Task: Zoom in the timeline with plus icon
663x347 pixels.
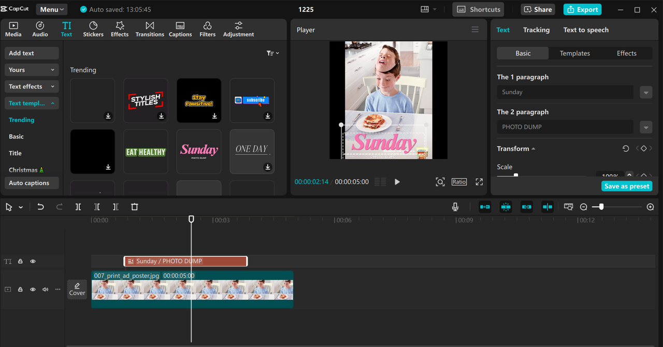Action: (651, 207)
